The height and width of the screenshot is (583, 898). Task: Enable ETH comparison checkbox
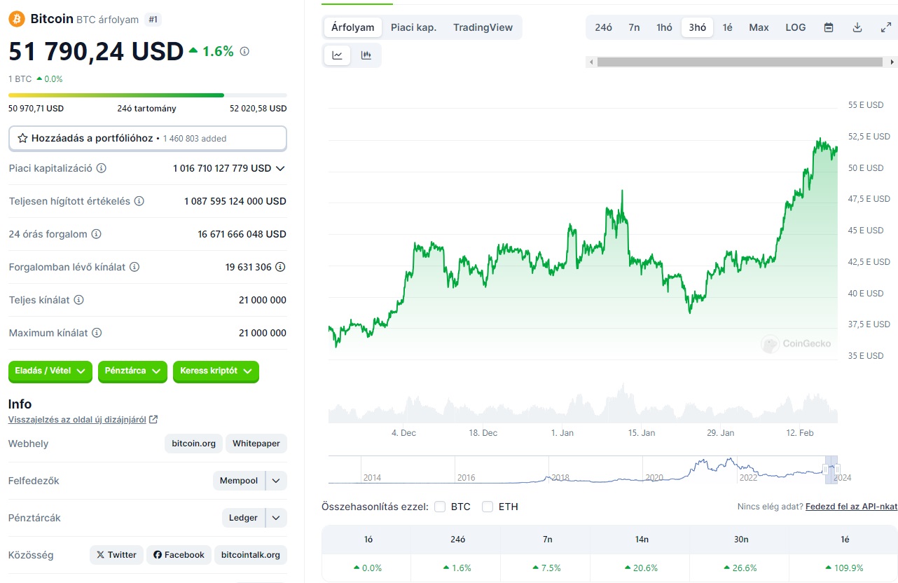tap(488, 507)
